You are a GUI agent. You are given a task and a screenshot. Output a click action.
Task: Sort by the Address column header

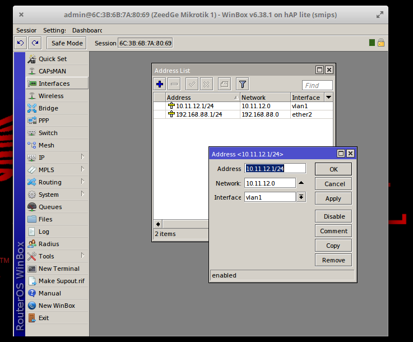click(203, 98)
